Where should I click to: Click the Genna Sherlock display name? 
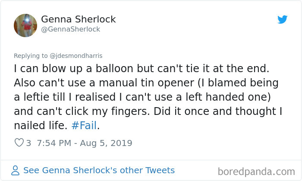(x=78, y=19)
